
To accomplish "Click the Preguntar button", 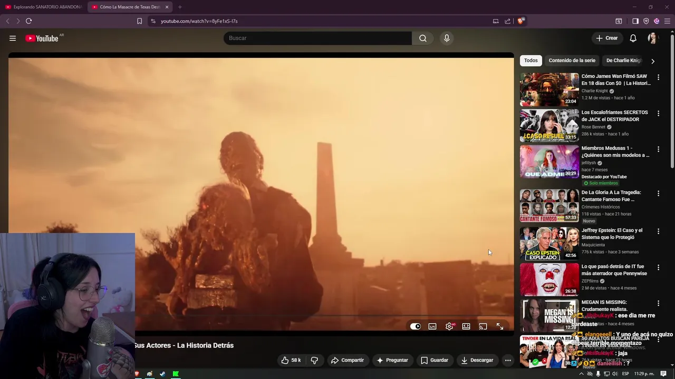I will tap(392, 360).
